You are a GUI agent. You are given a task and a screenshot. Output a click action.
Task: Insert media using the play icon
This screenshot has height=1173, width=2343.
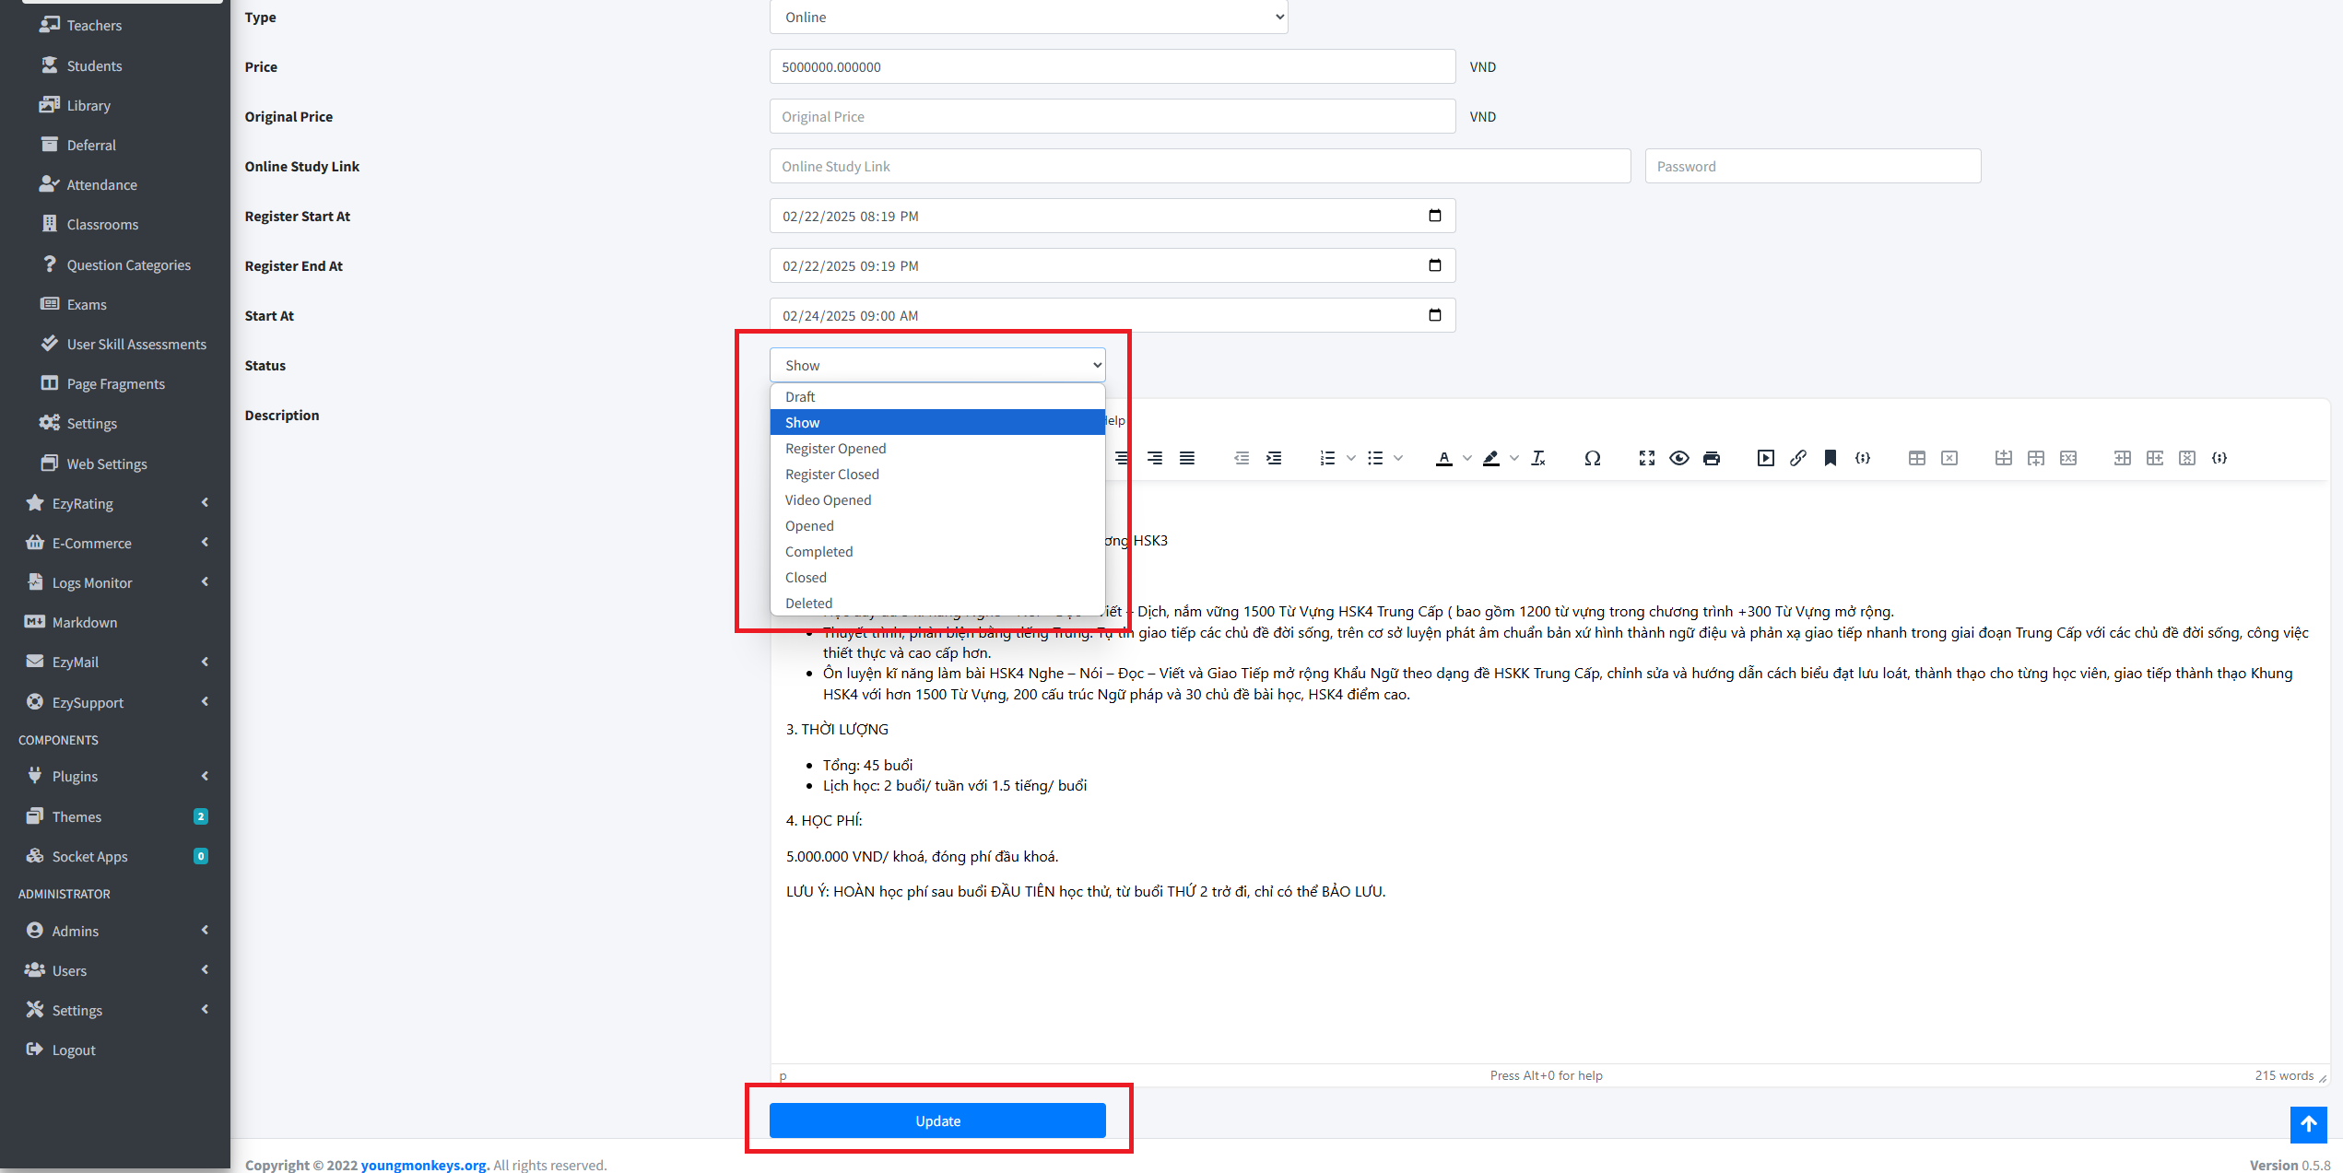(x=1765, y=458)
